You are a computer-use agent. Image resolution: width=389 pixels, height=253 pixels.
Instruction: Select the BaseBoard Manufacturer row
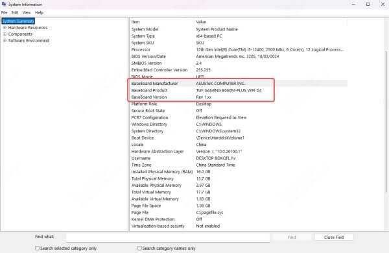pyautogui.click(x=239, y=84)
